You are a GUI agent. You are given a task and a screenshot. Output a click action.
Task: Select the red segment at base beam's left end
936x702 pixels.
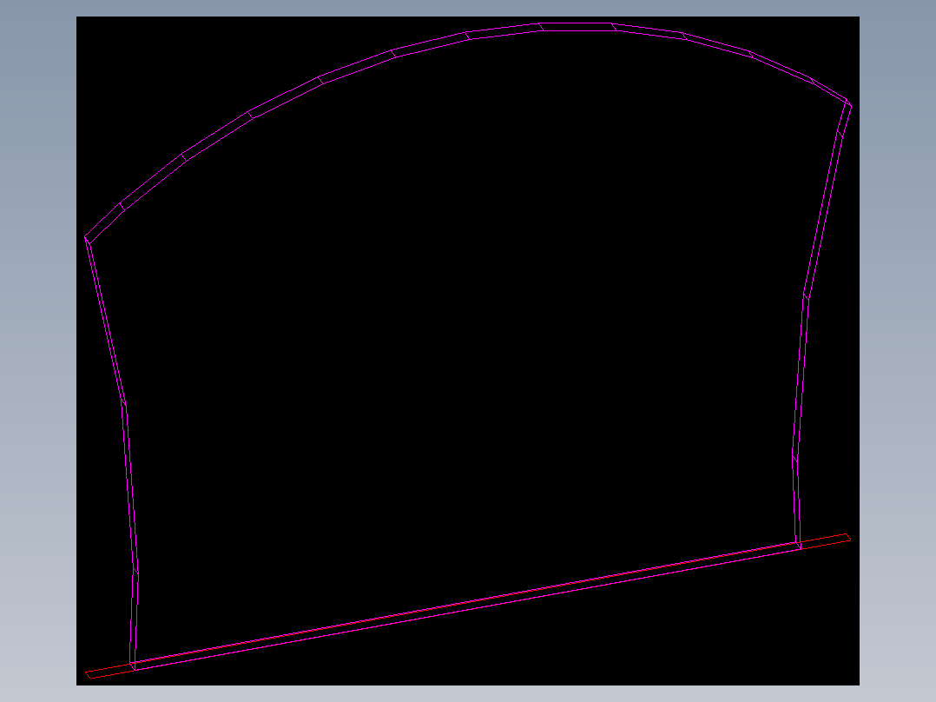tap(109, 671)
